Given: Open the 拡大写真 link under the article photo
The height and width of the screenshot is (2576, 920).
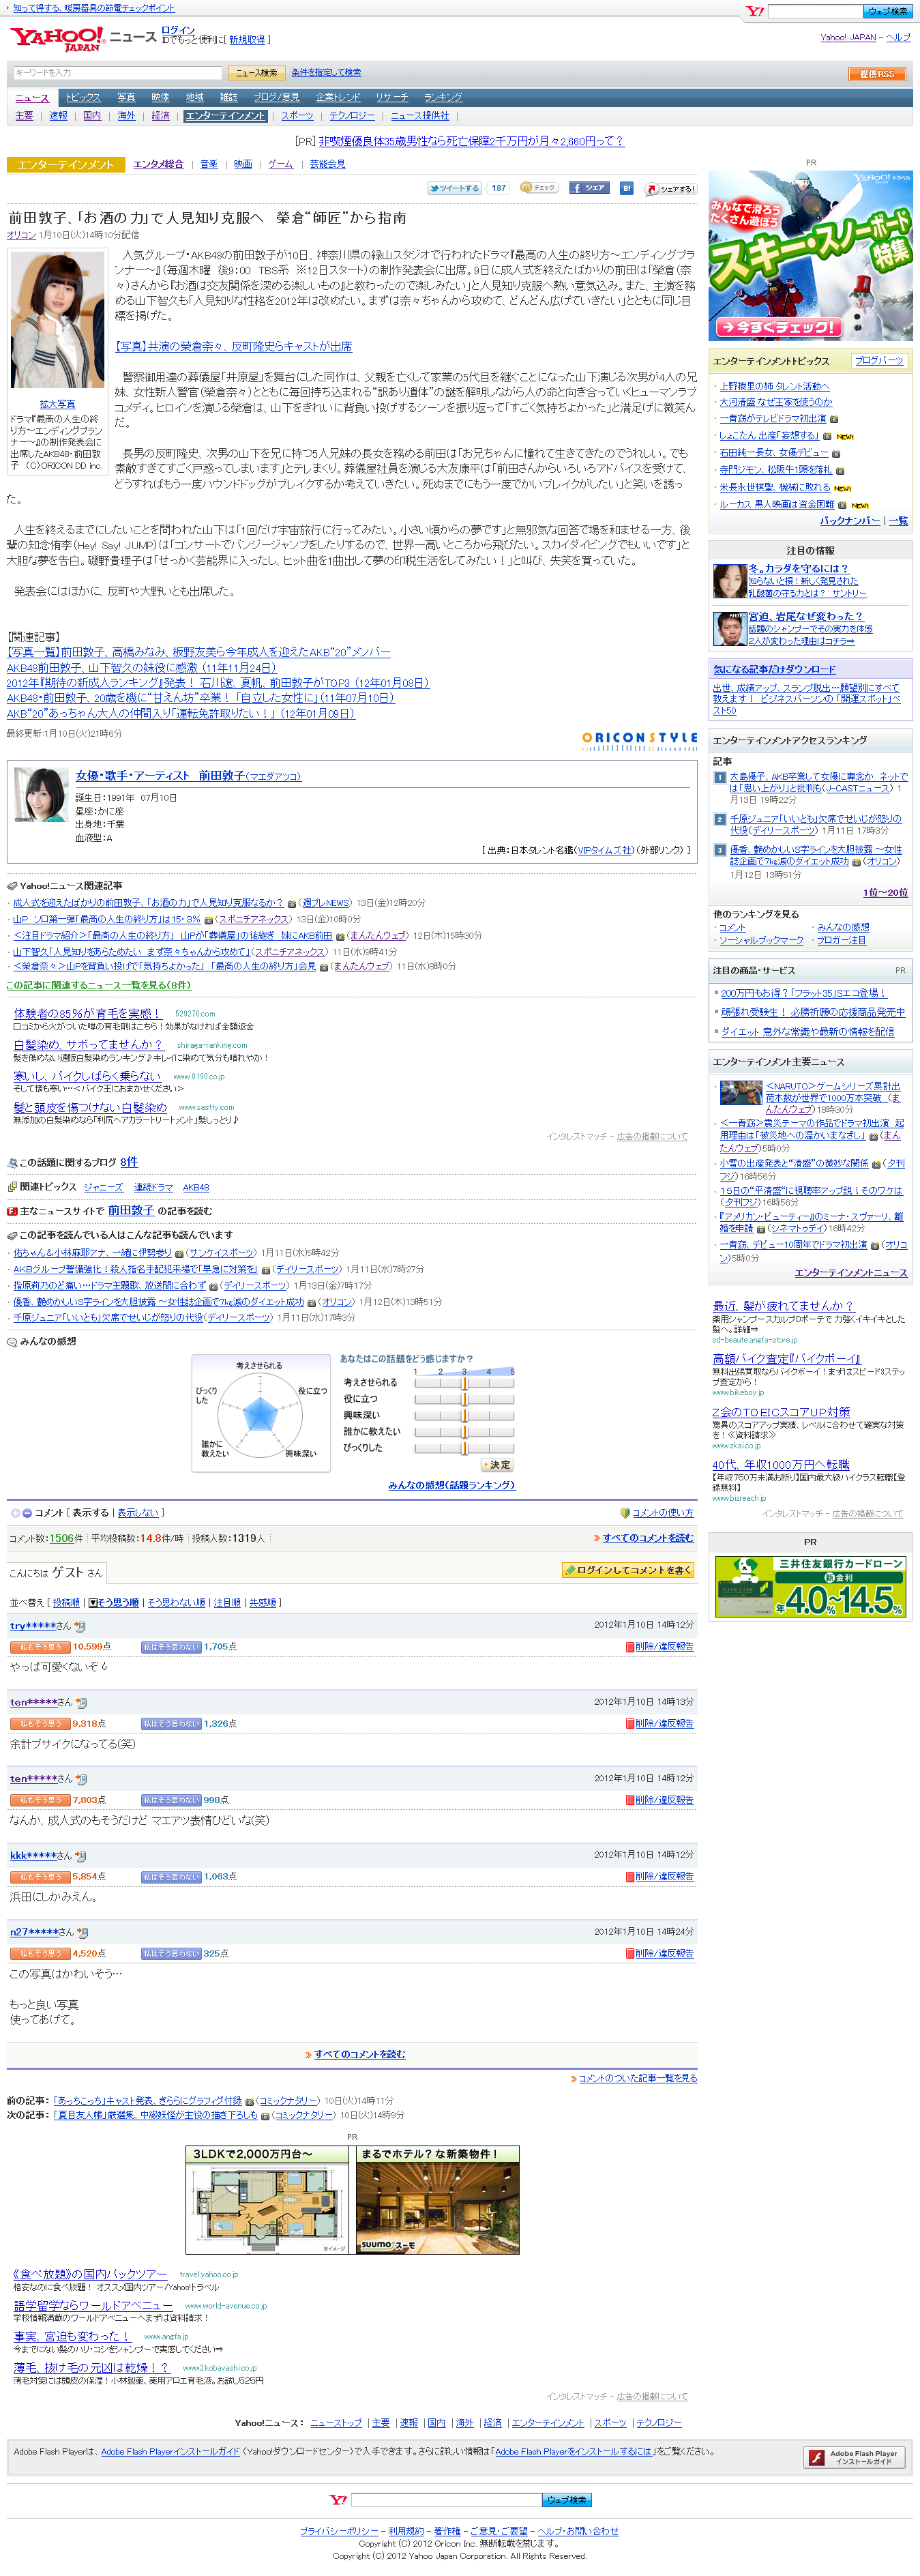Looking at the screenshot, I should point(57,404).
